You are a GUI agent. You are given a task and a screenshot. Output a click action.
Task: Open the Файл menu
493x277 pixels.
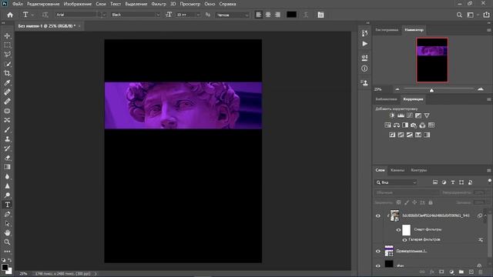point(17,4)
